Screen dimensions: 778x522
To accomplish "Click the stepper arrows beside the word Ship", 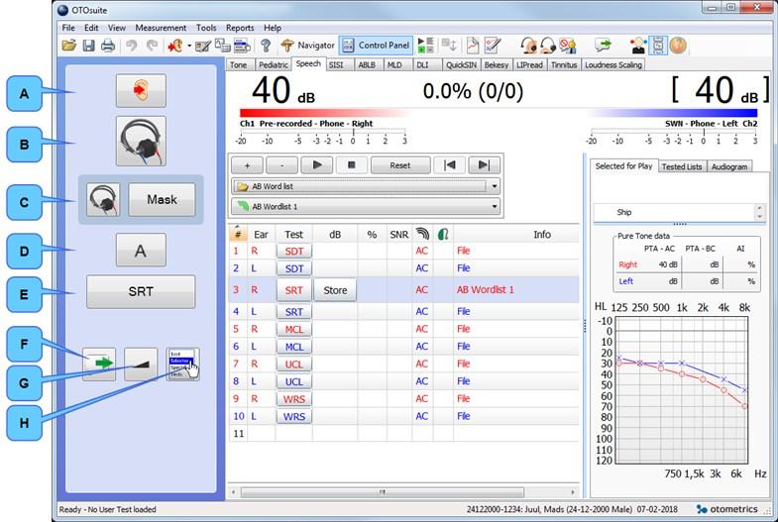I will point(759,213).
